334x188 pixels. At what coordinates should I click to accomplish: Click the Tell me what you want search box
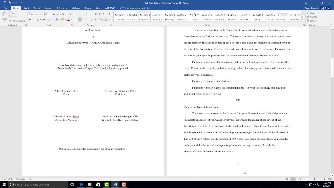pyautogui.click(x=135, y=8)
